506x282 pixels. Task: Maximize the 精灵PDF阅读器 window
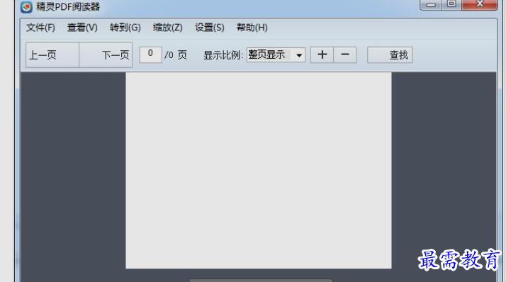(x=451, y=4)
